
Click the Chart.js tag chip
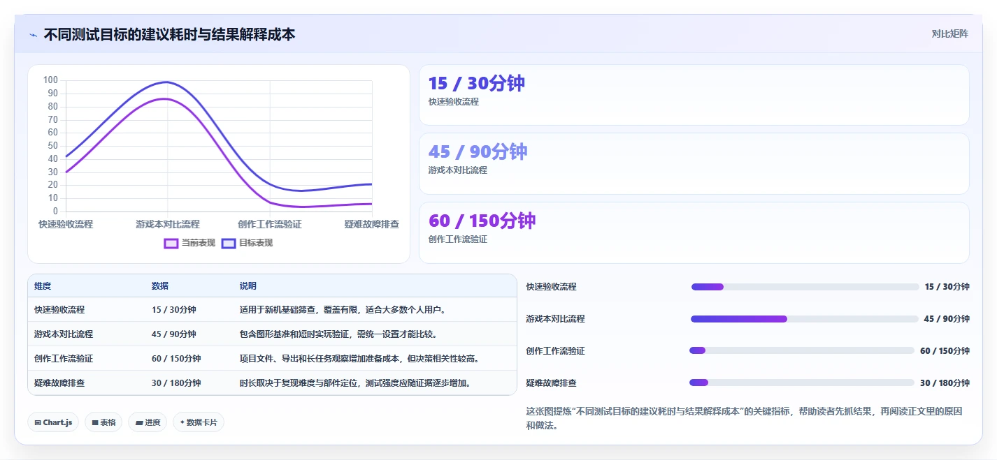point(53,422)
